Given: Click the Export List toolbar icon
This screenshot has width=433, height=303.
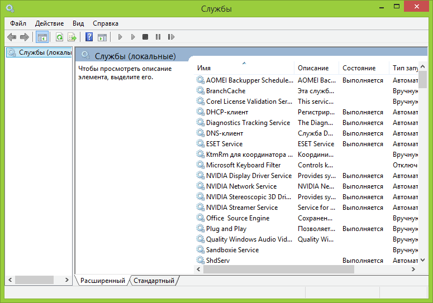Looking at the screenshot, I should pyautogui.click(x=72, y=37).
